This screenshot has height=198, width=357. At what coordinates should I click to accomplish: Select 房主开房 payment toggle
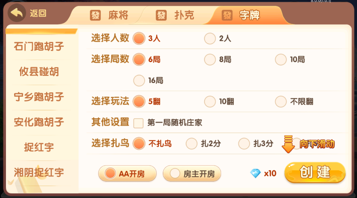point(192,173)
